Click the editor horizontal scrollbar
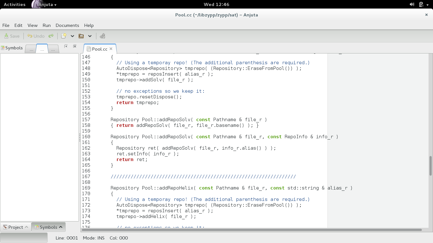The width and height of the screenshot is (433, 243). 252,230
